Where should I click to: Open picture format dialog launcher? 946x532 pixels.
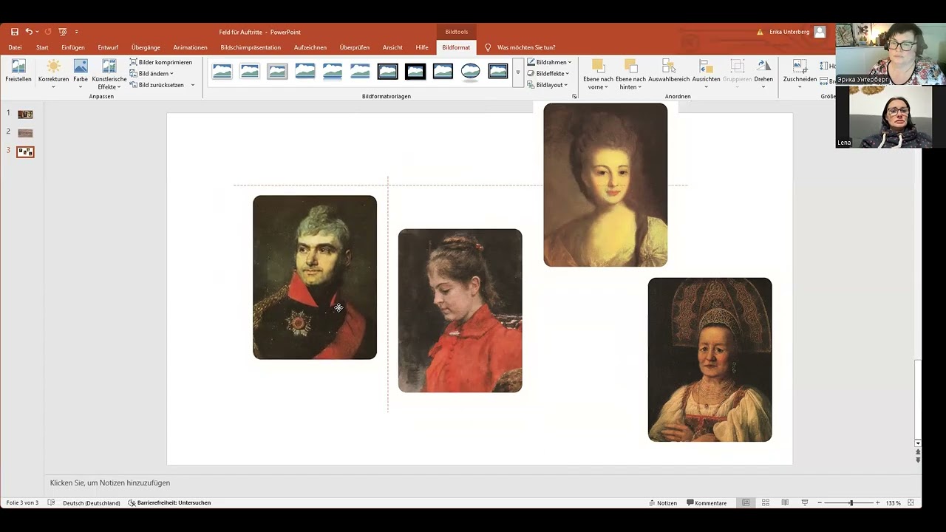pyautogui.click(x=574, y=97)
